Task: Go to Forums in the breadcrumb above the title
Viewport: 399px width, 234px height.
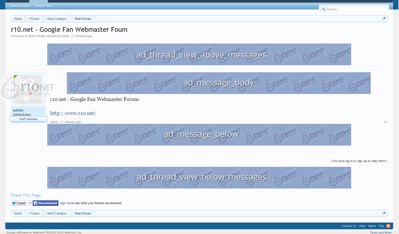Action: pos(35,19)
